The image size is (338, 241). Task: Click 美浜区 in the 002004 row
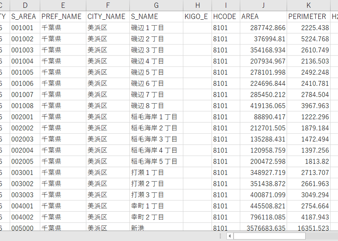click(x=108, y=150)
